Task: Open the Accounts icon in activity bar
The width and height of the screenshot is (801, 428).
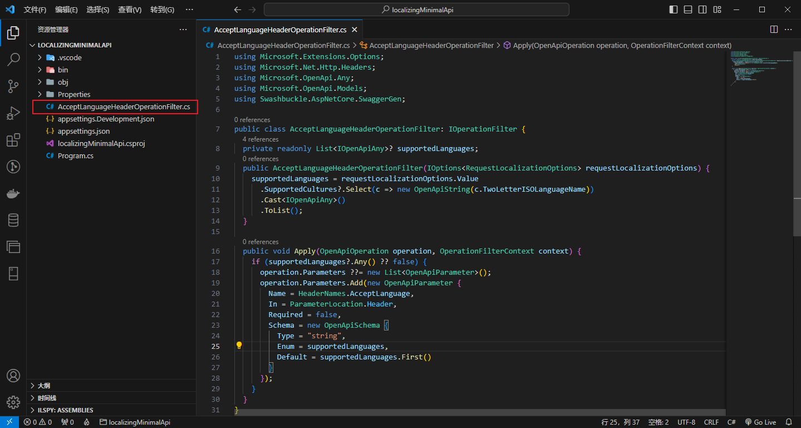Action: point(13,376)
